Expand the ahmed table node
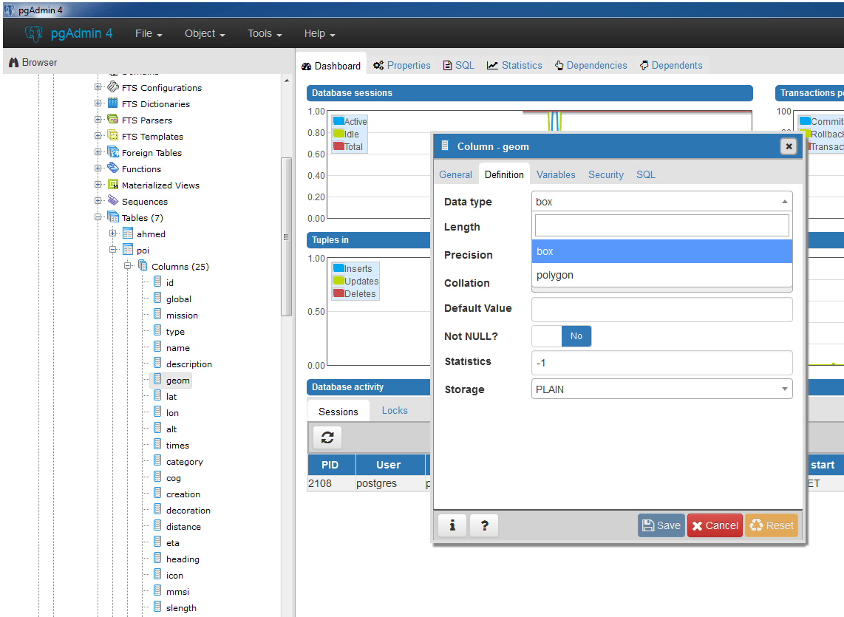 [x=113, y=233]
